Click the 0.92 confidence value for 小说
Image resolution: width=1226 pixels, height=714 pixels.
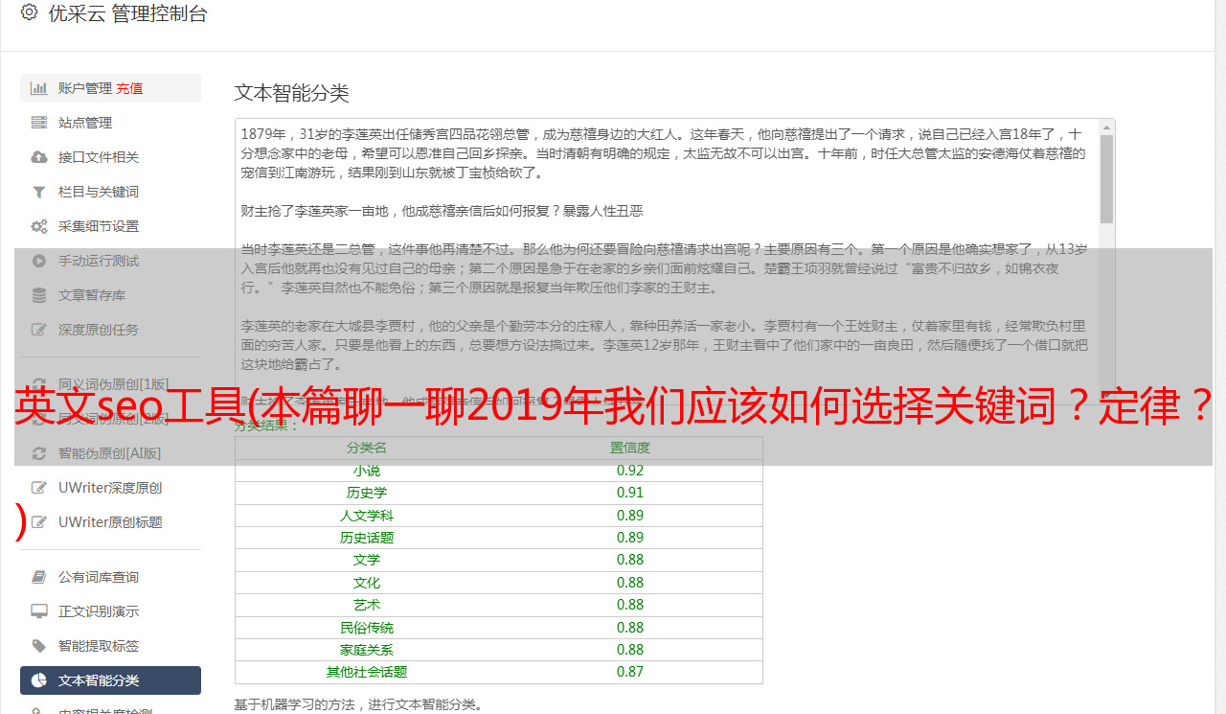tap(630, 471)
